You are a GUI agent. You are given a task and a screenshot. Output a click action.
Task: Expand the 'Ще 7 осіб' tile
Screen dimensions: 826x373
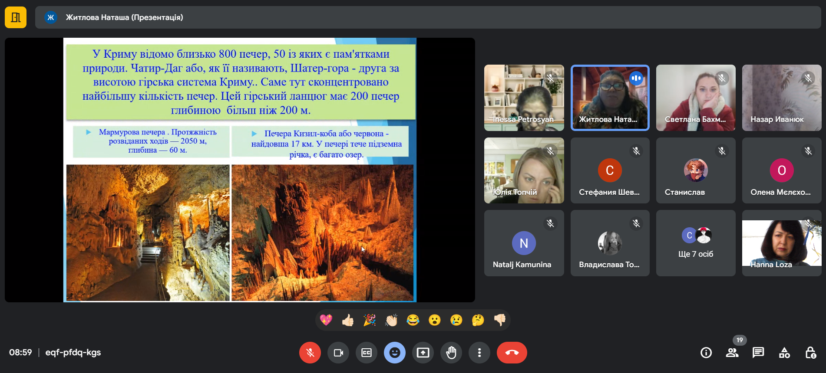pyautogui.click(x=696, y=243)
